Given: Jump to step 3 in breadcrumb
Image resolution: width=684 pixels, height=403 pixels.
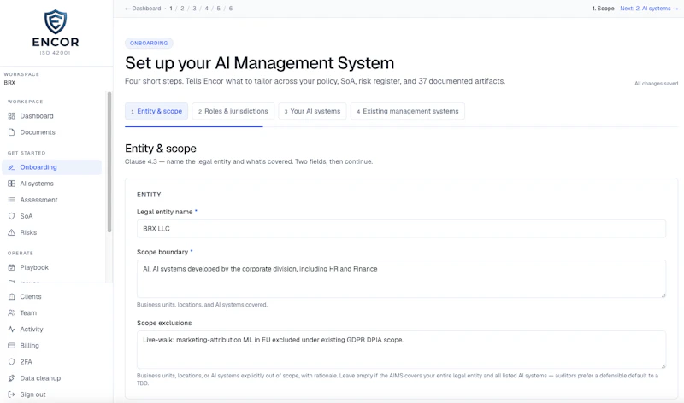Looking at the screenshot, I should tap(195, 9).
